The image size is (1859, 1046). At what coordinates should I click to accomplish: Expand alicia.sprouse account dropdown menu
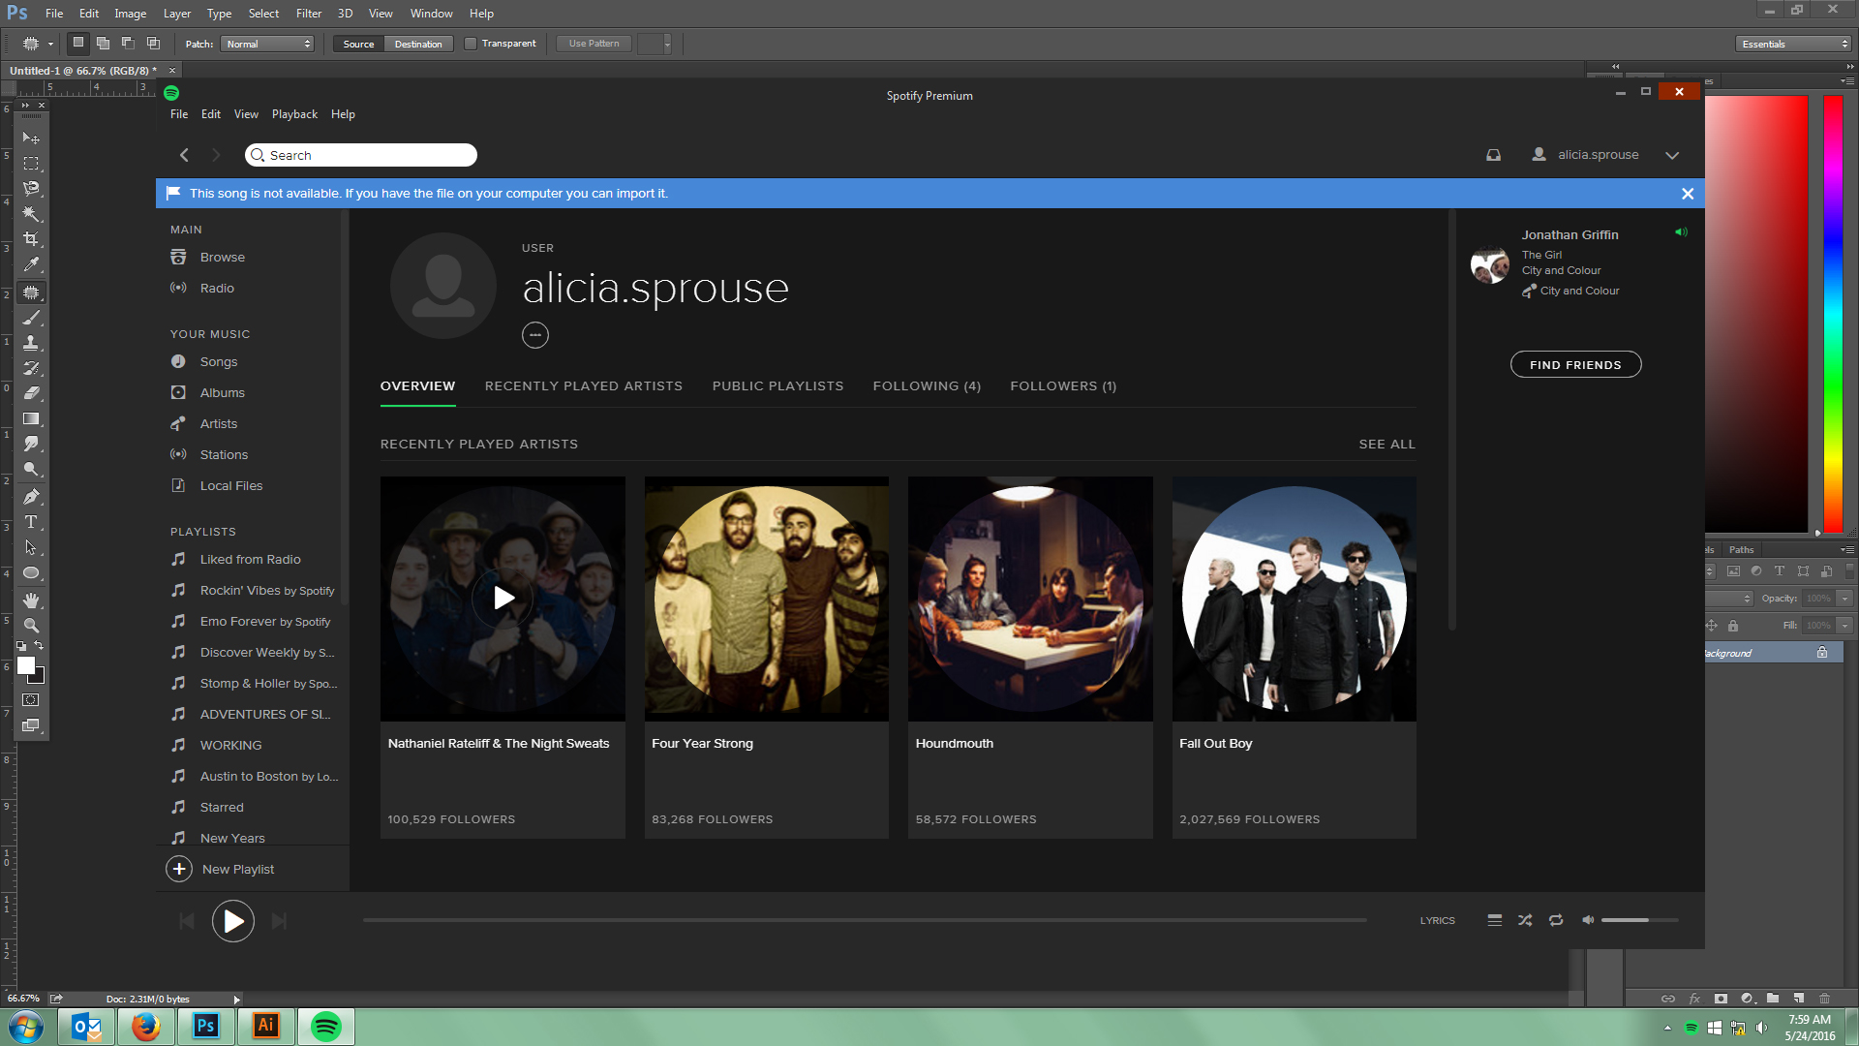point(1674,155)
